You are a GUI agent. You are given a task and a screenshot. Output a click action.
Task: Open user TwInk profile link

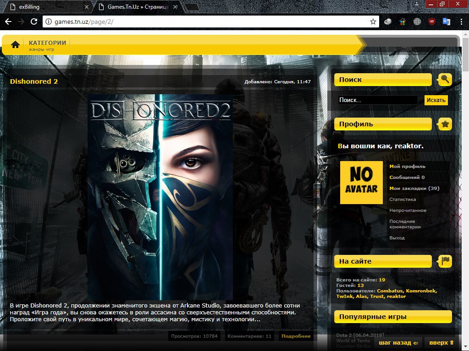point(345,296)
